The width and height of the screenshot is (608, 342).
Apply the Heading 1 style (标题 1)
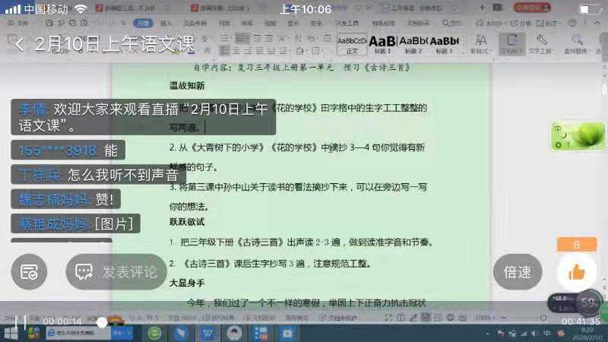[382, 44]
